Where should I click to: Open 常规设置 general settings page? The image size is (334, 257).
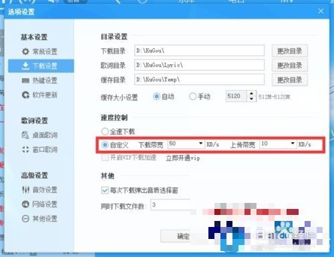coord(45,51)
